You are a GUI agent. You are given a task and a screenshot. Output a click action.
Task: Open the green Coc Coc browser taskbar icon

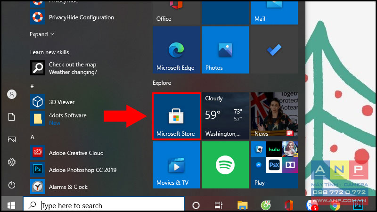click(x=266, y=205)
